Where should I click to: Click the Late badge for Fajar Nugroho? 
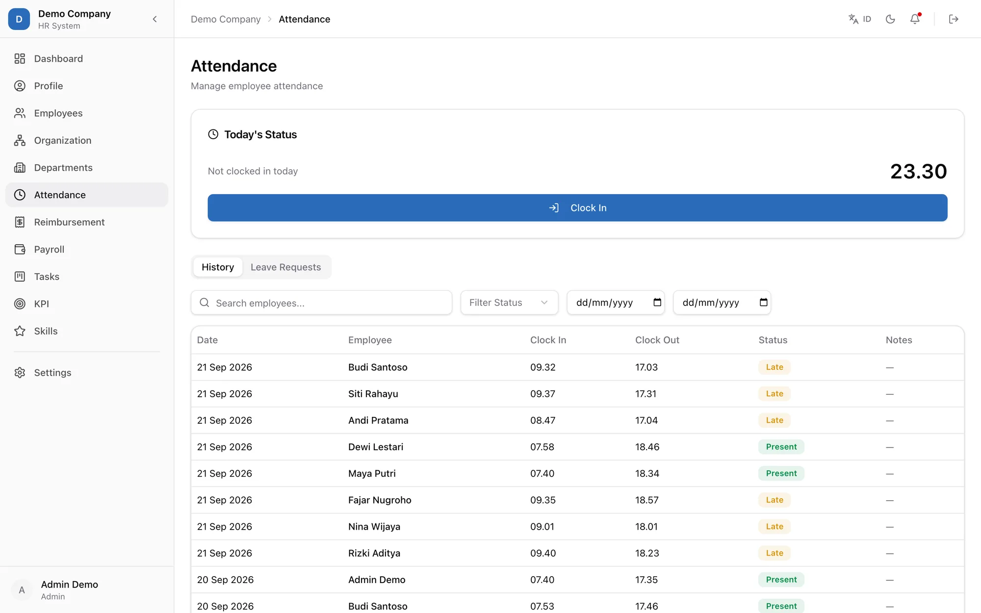coord(774,500)
